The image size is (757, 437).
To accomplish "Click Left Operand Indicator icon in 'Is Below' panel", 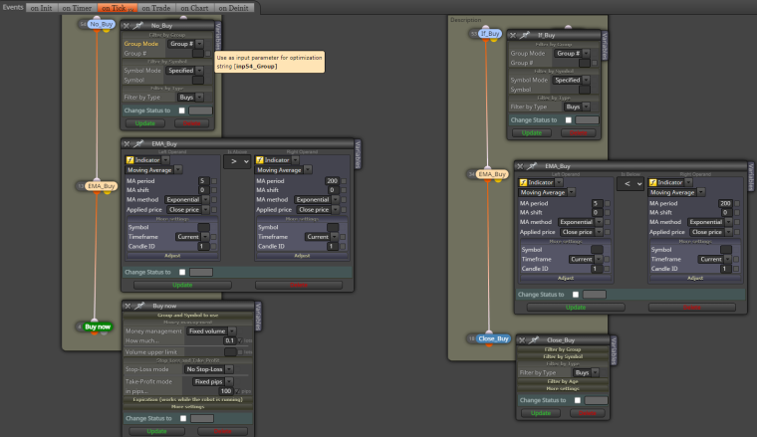I will 523,182.
